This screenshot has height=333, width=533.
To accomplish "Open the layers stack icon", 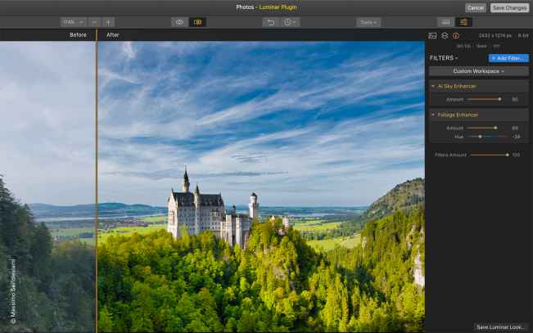I will point(445,36).
